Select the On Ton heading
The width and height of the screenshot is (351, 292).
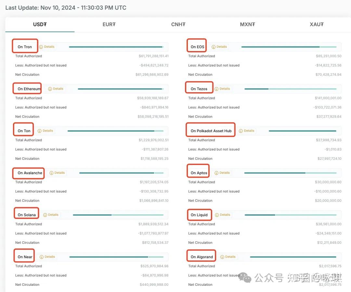coord(24,131)
